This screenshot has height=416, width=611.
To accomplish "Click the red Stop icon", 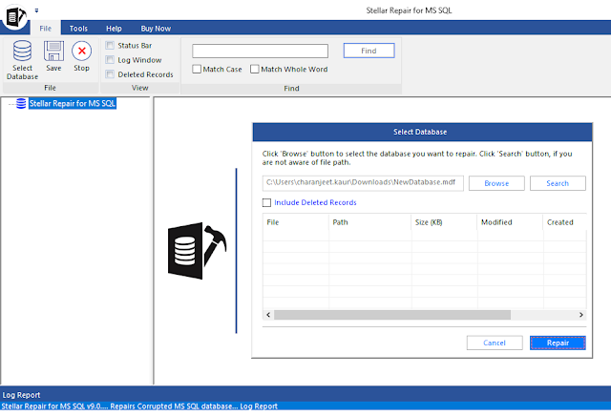I will pyautogui.click(x=81, y=51).
